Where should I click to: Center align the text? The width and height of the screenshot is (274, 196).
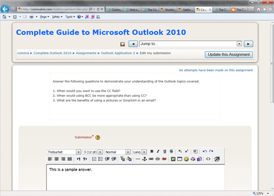pyautogui.click(x=56, y=159)
